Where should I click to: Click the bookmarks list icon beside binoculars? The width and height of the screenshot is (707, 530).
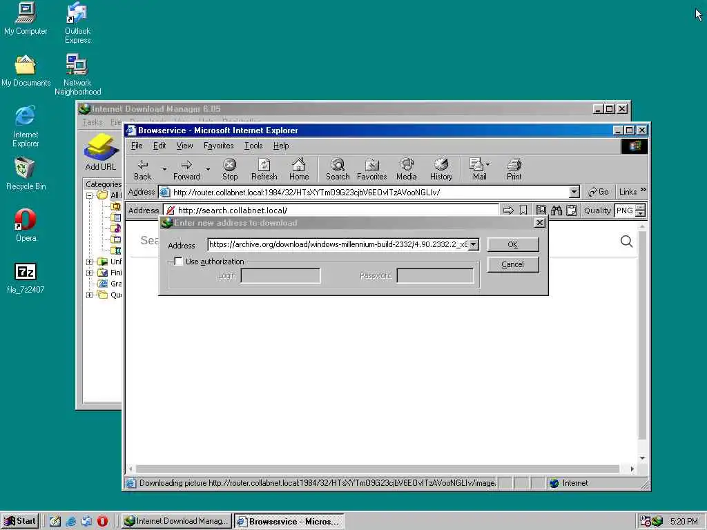541,210
